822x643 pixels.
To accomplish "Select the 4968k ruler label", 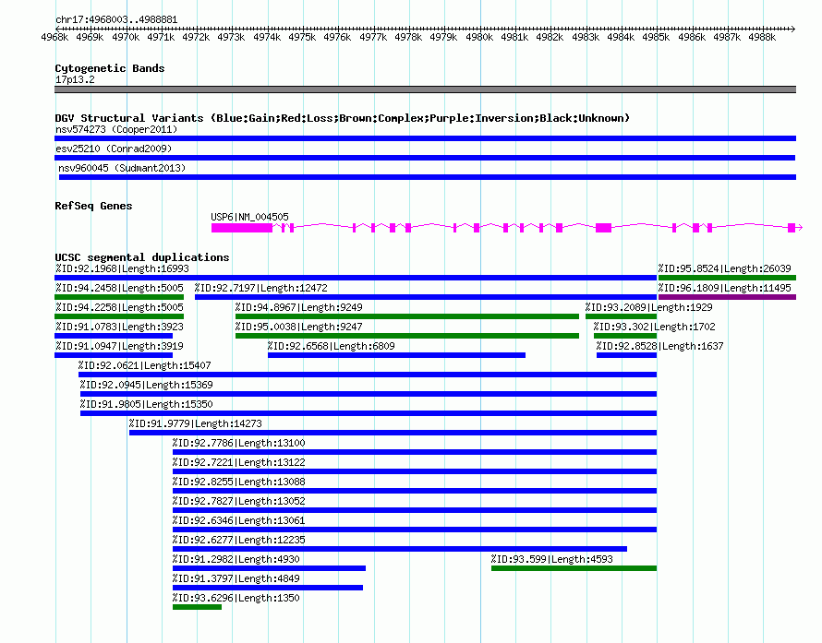I will 54,37.
